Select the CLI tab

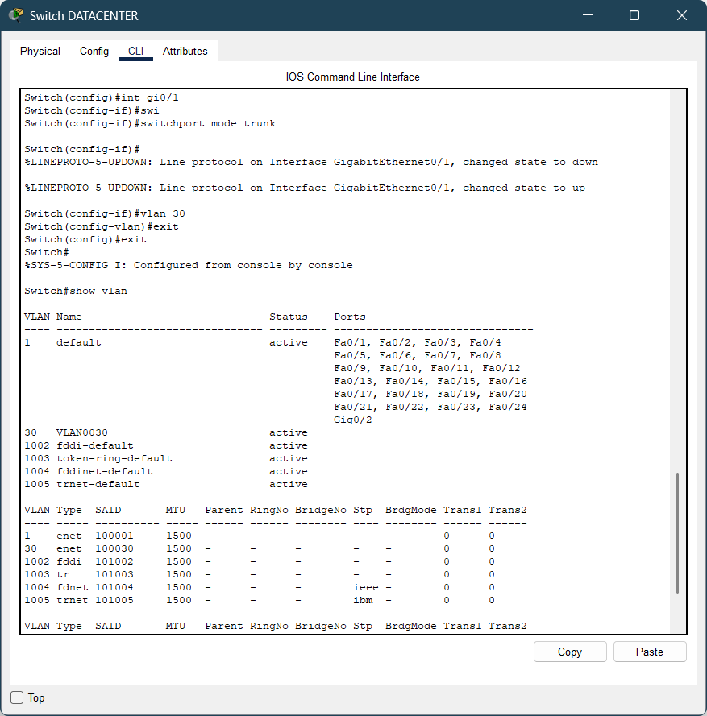coord(135,52)
